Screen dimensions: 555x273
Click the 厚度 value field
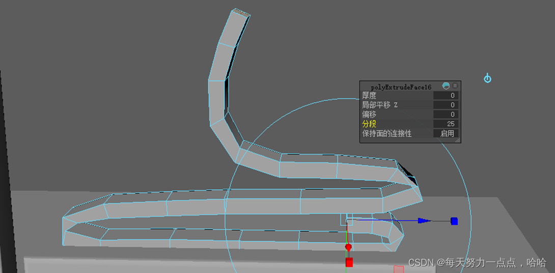point(446,96)
